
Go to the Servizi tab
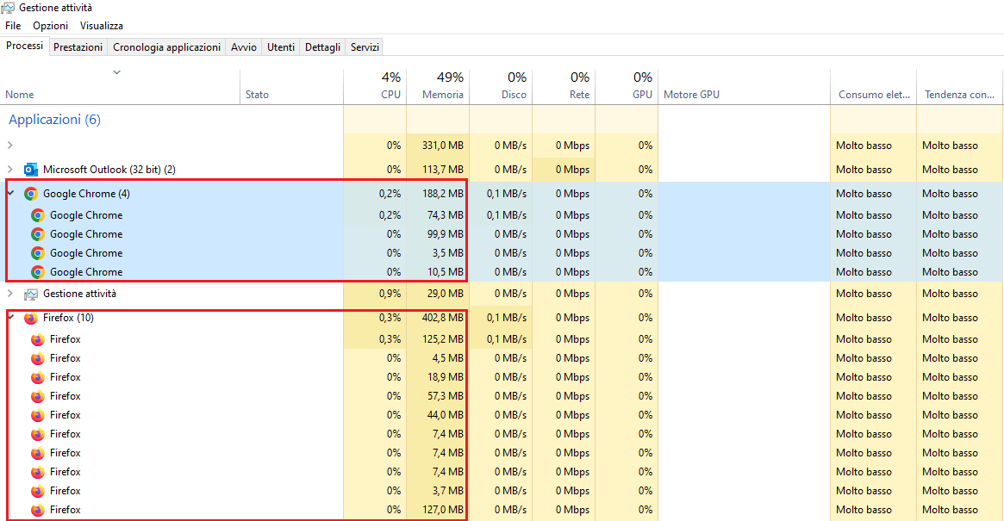point(365,47)
